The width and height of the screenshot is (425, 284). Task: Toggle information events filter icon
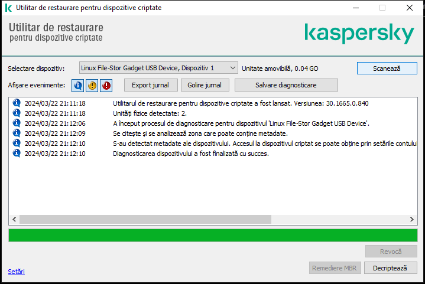point(78,86)
